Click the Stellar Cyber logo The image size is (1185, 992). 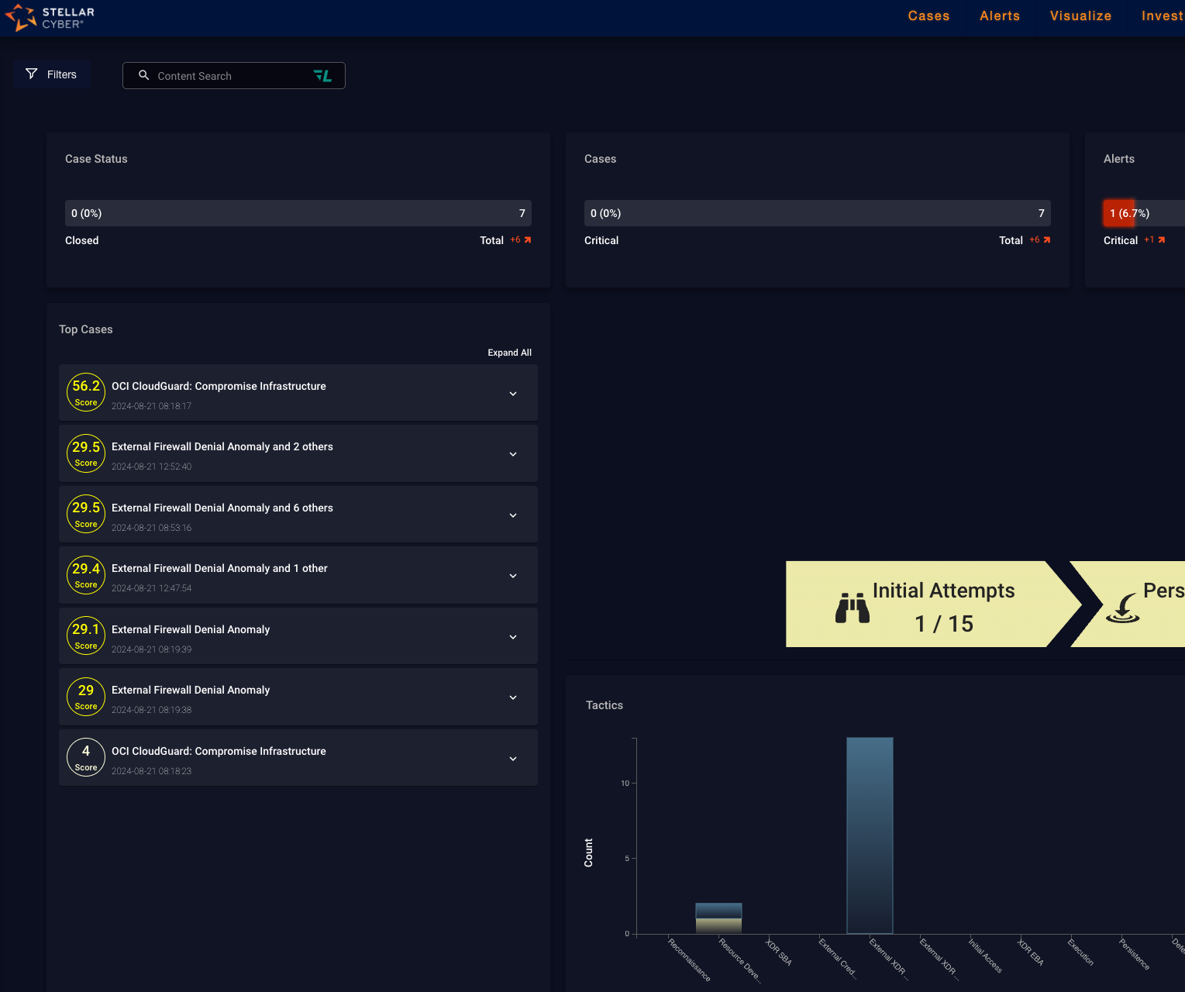coord(50,17)
